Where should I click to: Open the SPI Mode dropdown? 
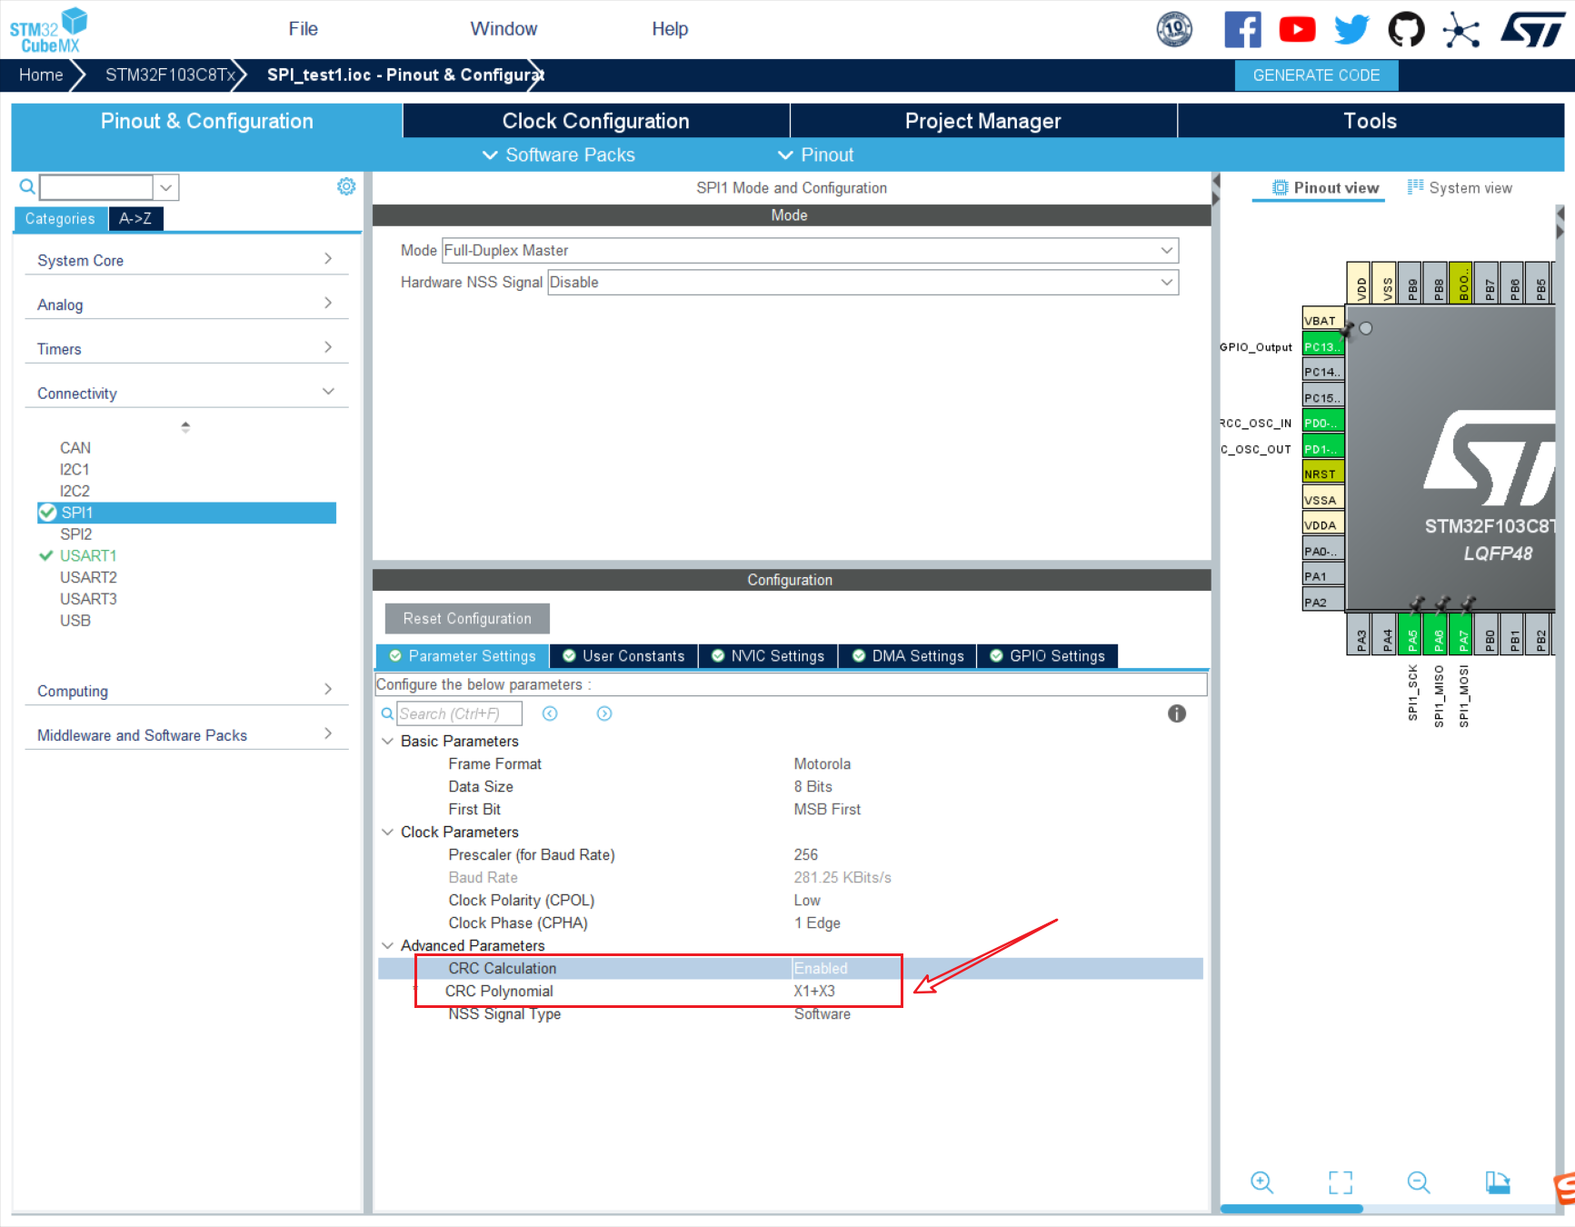810,250
